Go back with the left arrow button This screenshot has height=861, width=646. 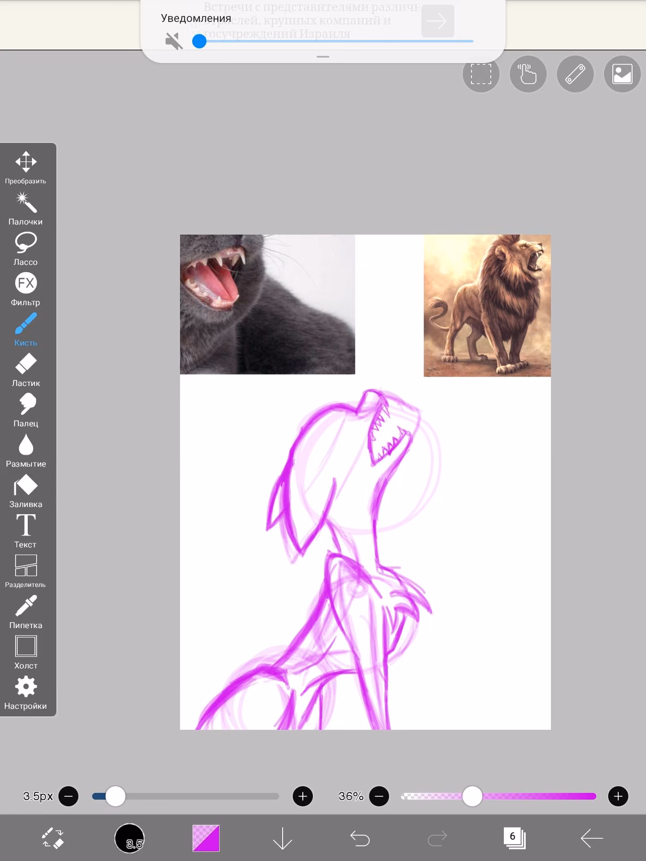592,838
